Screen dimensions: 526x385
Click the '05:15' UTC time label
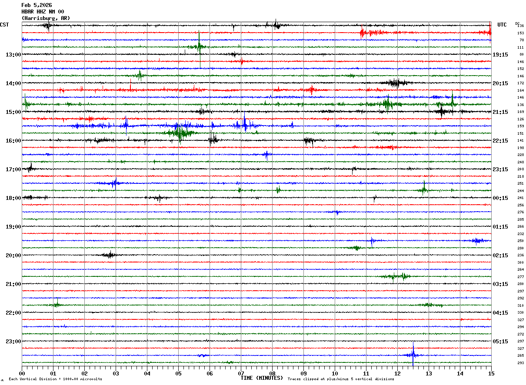point(500,342)
